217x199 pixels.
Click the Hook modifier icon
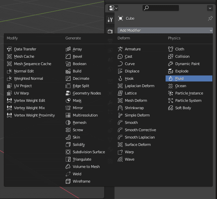pyautogui.click(x=120, y=78)
